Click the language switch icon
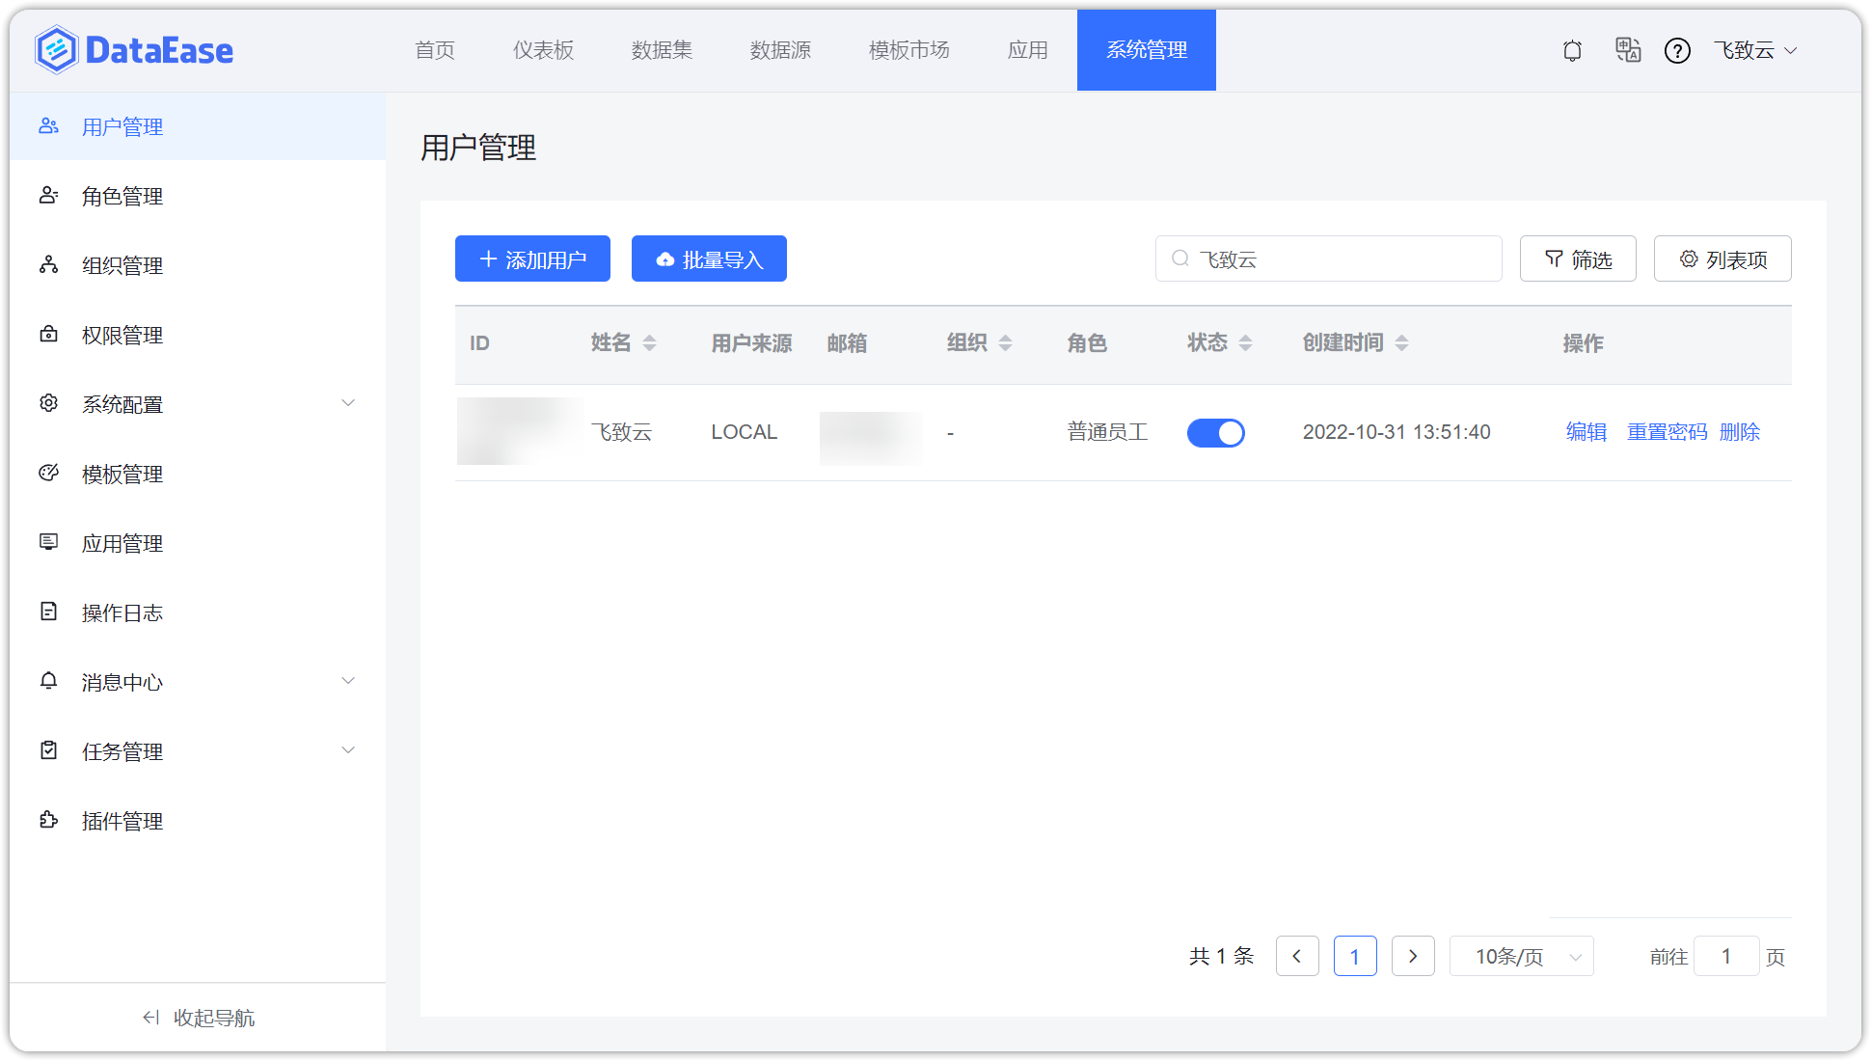The width and height of the screenshot is (1871, 1061). coord(1628,50)
